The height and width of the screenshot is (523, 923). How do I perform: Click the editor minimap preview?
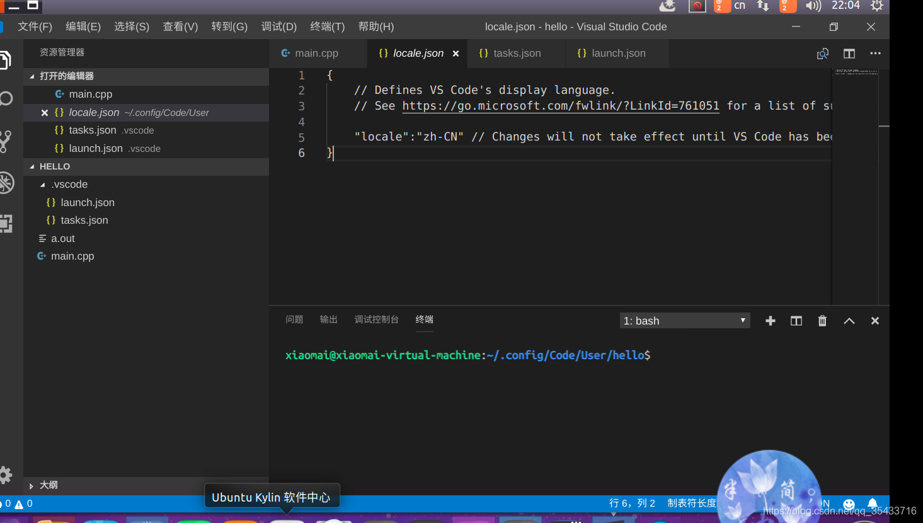(x=856, y=72)
